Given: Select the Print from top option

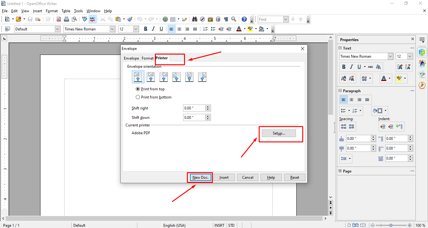Looking at the screenshot, I should (138, 89).
